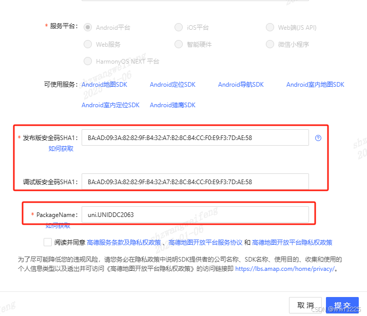
Task: Click the 提交 button
Action: click(x=342, y=305)
